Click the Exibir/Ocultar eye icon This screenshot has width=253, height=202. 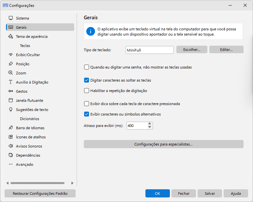[x=11, y=54]
